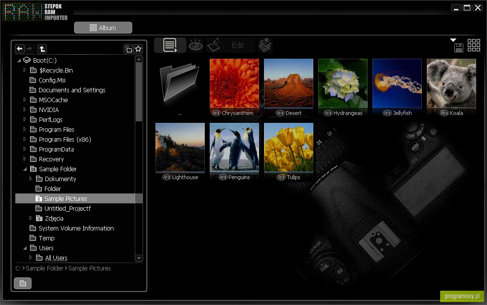
Task: Open parent folder thumbnail
Action: coord(180,84)
